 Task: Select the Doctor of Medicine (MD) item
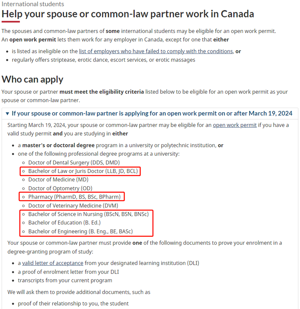pos(58,180)
